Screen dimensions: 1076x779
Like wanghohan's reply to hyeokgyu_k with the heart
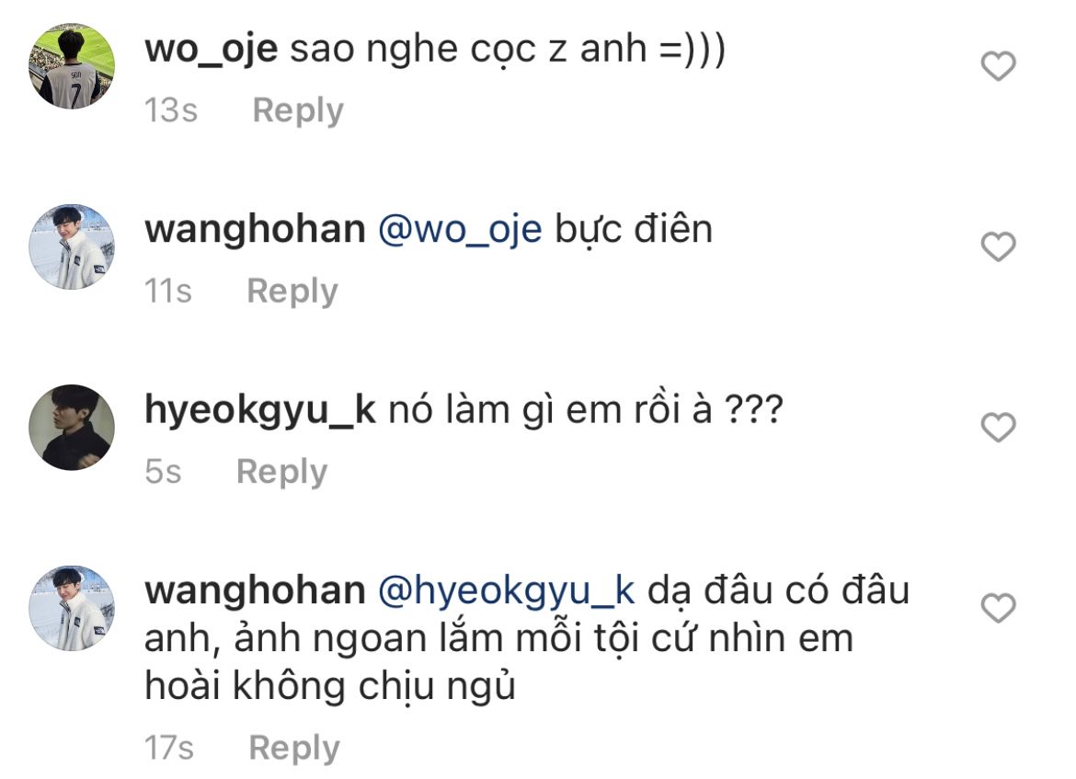coord(998,608)
